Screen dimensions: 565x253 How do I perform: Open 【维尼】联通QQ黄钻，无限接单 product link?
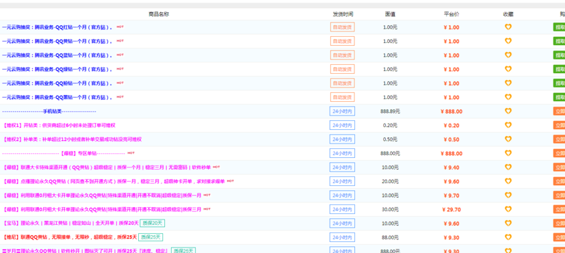tap(70, 237)
